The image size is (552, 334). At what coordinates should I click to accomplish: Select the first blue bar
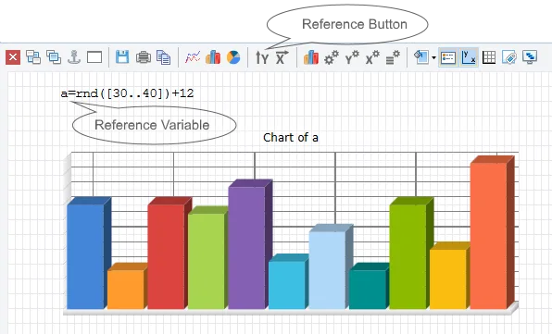coord(85,256)
